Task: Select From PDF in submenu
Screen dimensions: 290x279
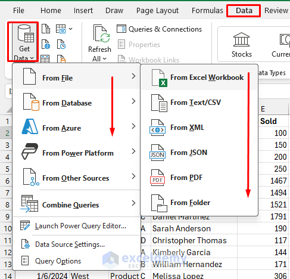Action: click(199, 178)
